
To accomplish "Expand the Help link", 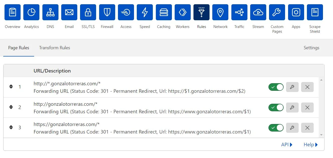I will tap(311, 144).
